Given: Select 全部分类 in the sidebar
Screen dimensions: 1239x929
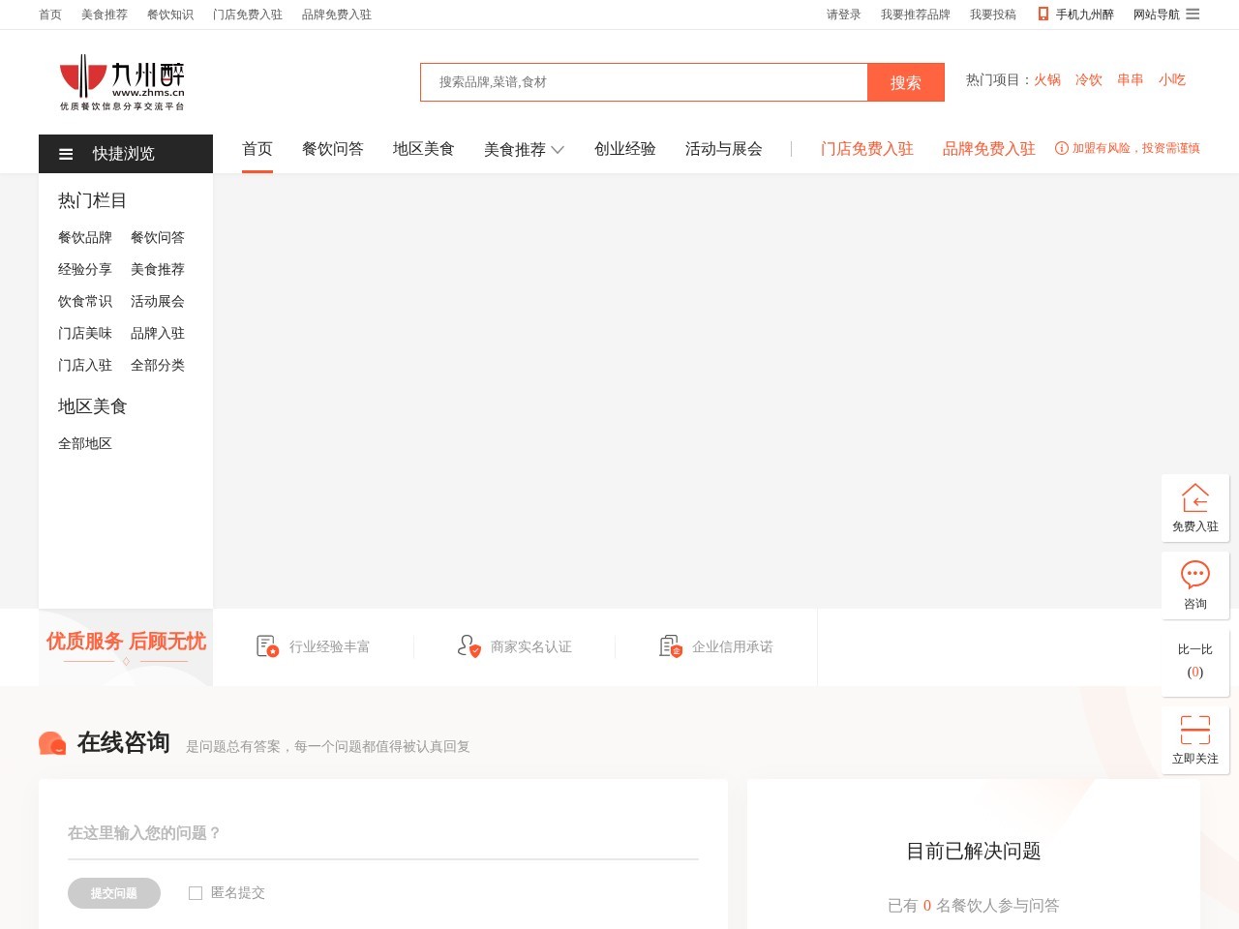Looking at the screenshot, I should click(x=158, y=366).
